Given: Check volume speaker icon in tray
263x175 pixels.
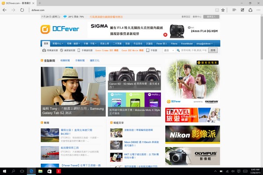Looking at the screenshot, I should pyautogui.click(x=233, y=171).
